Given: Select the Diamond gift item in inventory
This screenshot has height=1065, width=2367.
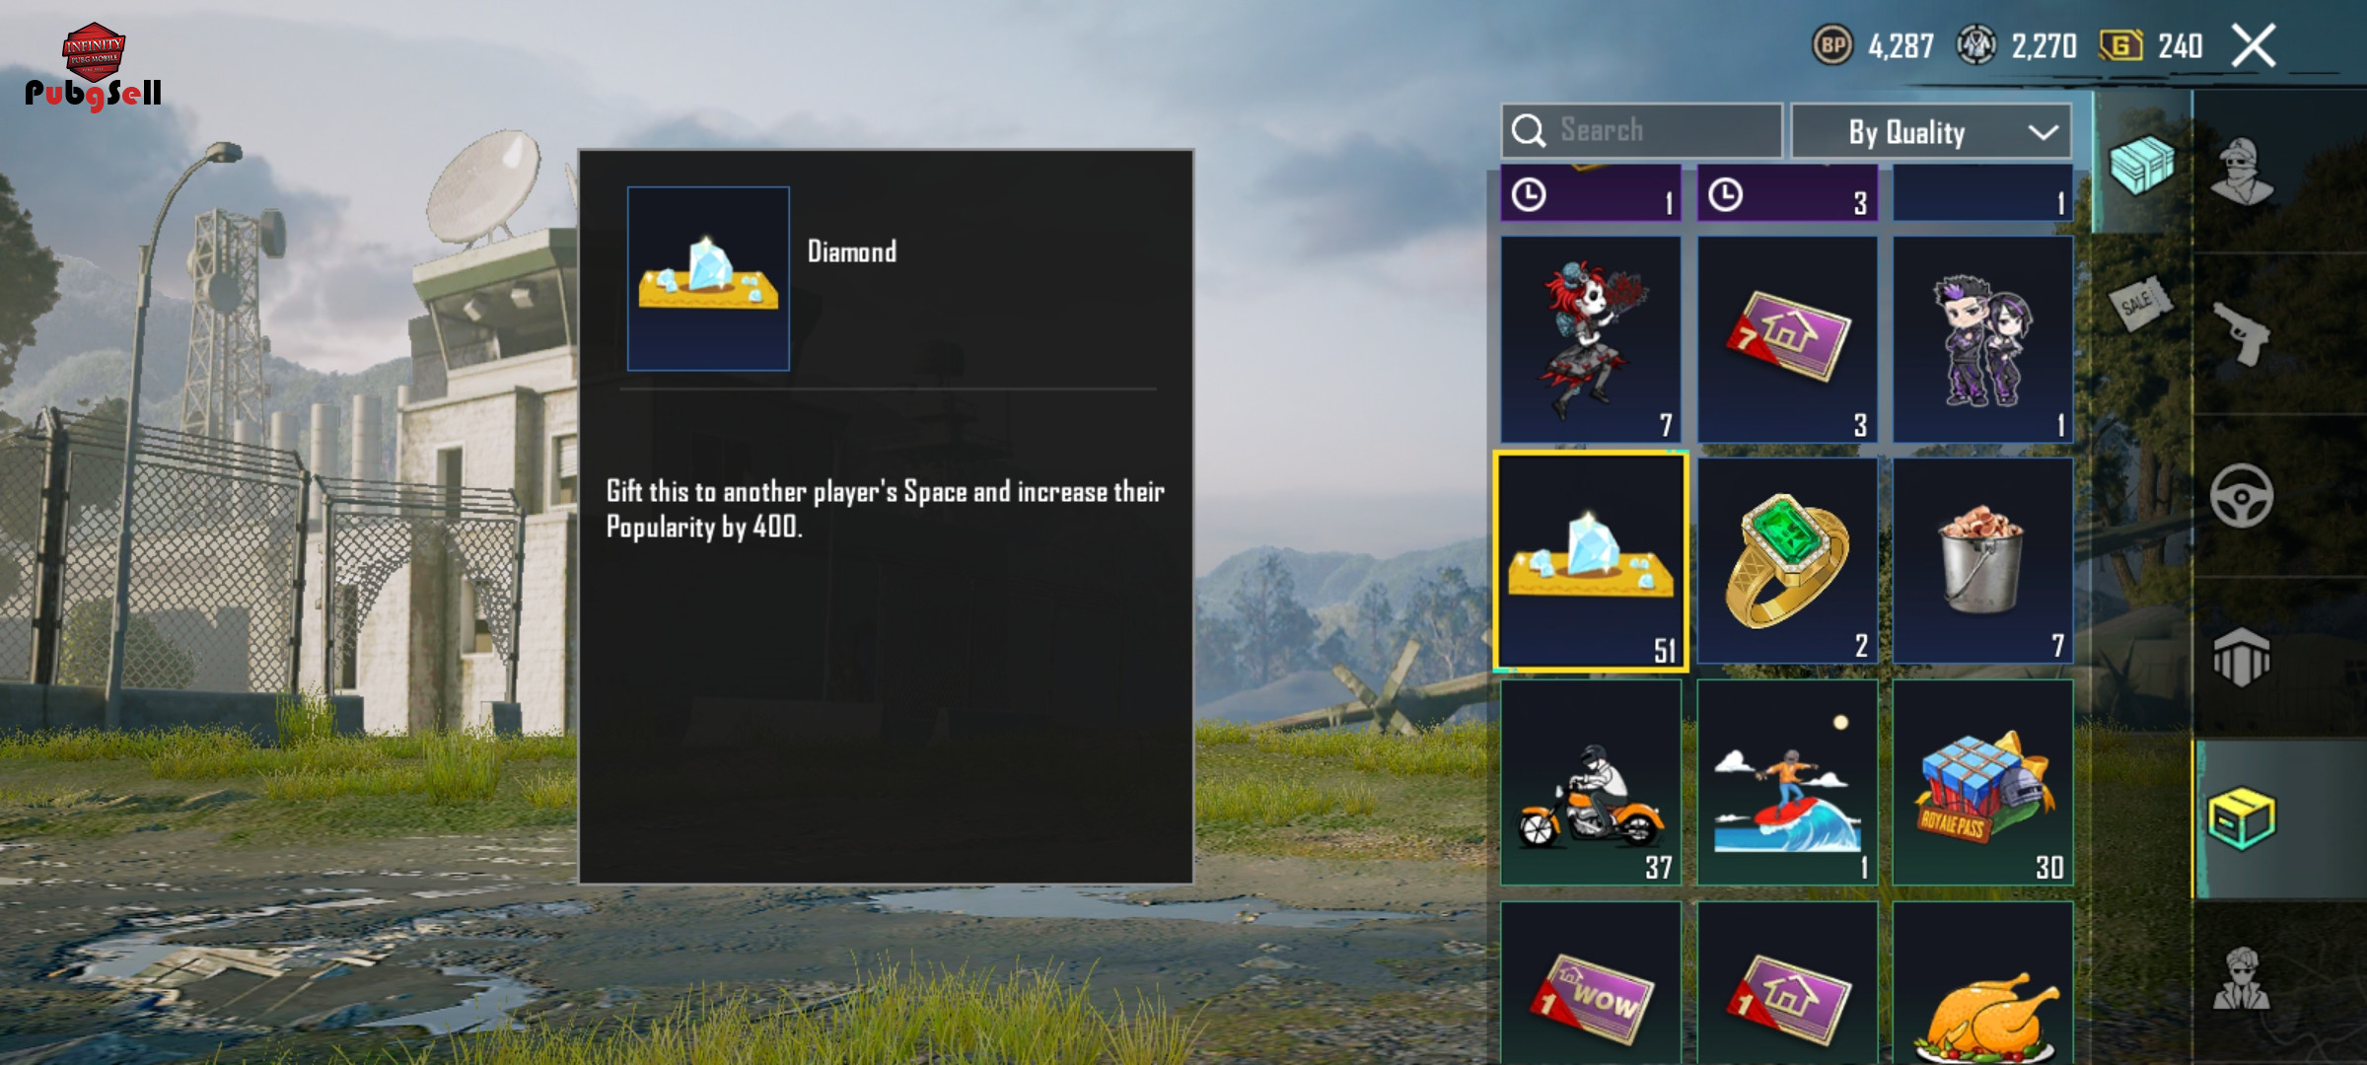Looking at the screenshot, I should pyautogui.click(x=1590, y=561).
